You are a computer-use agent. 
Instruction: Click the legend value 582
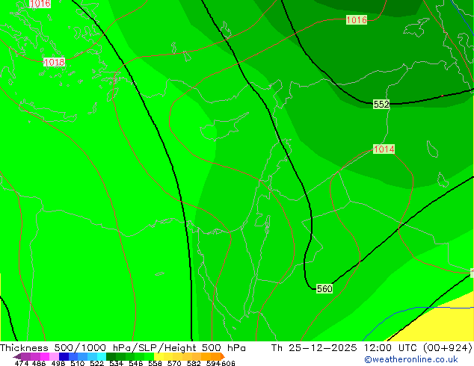(194, 363)
